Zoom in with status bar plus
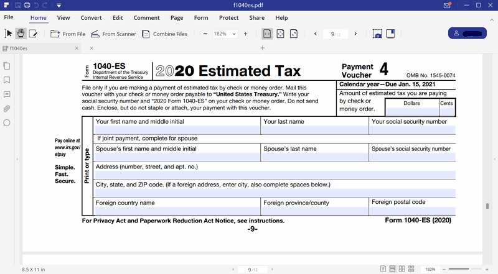 coord(487,269)
